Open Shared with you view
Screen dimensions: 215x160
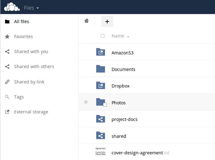click(x=31, y=52)
